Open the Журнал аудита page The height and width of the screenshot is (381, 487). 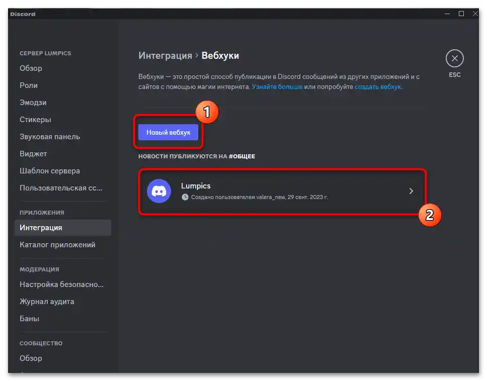tap(46, 301)
